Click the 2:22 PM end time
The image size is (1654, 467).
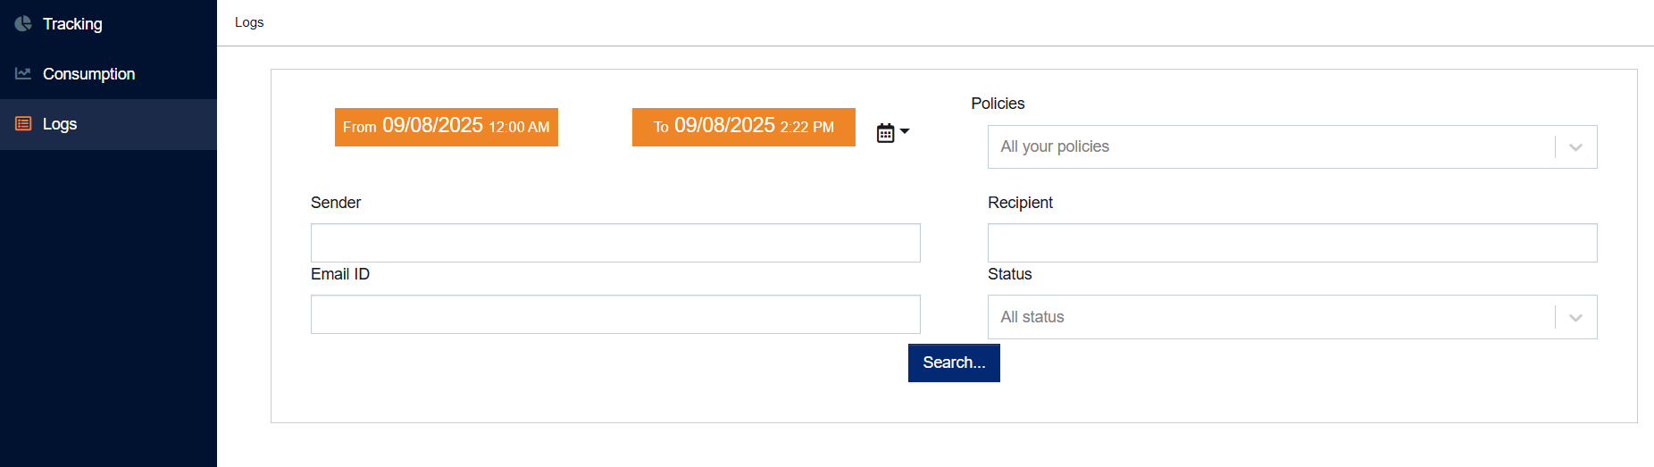807,128
